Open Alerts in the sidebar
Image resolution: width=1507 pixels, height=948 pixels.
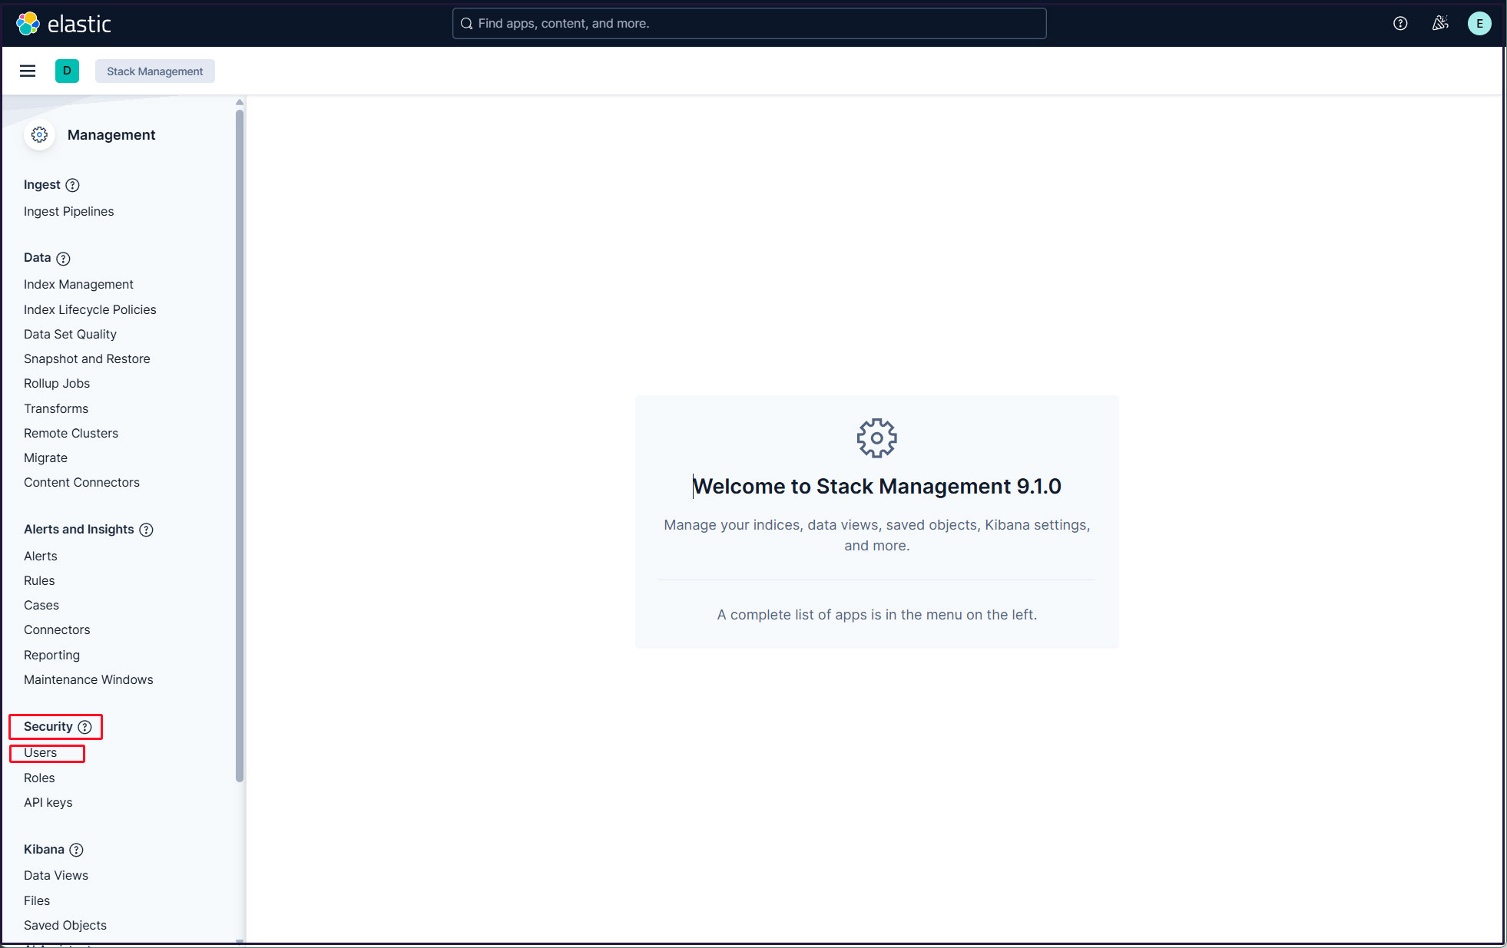click(x=41, y=556)
